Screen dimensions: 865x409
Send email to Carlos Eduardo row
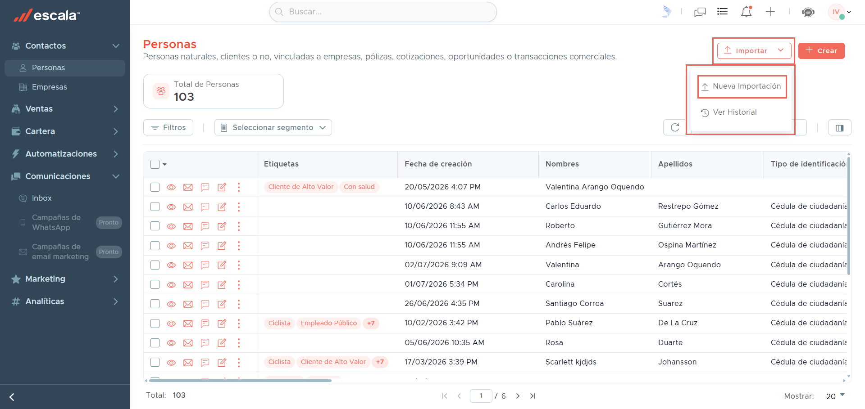tap(188, 207)
